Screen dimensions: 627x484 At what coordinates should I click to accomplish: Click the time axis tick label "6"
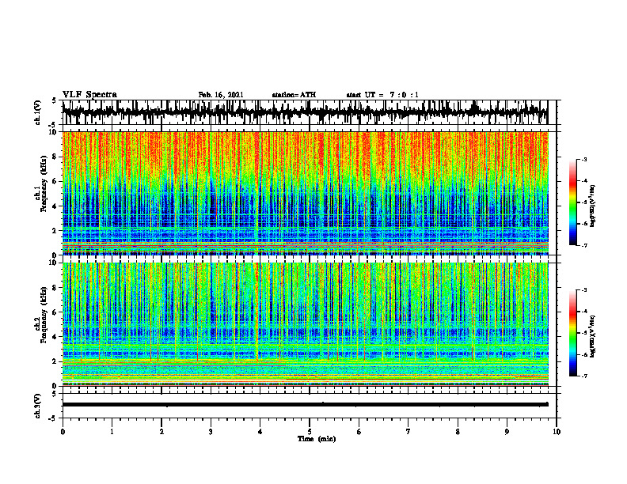(x=359, y=432)
